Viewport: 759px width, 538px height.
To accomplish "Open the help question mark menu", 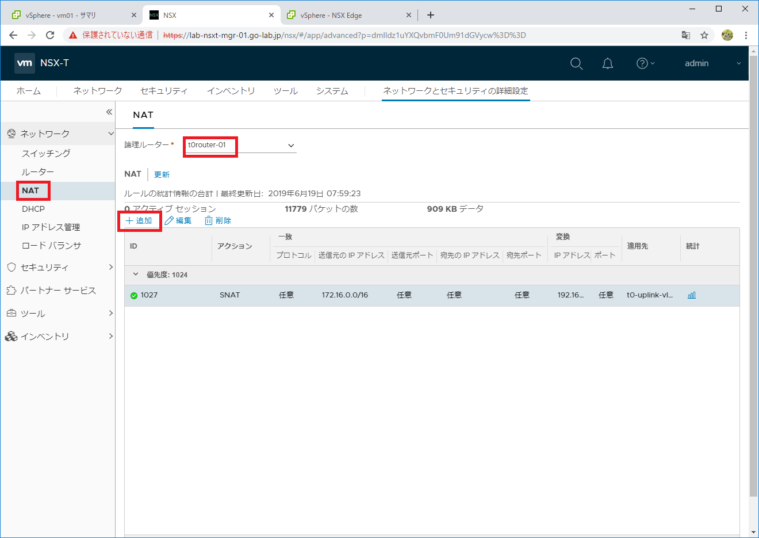I will coord(645,63).
